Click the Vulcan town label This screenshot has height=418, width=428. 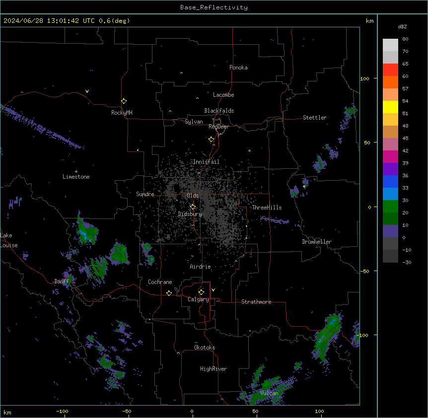tap(269, 393)
